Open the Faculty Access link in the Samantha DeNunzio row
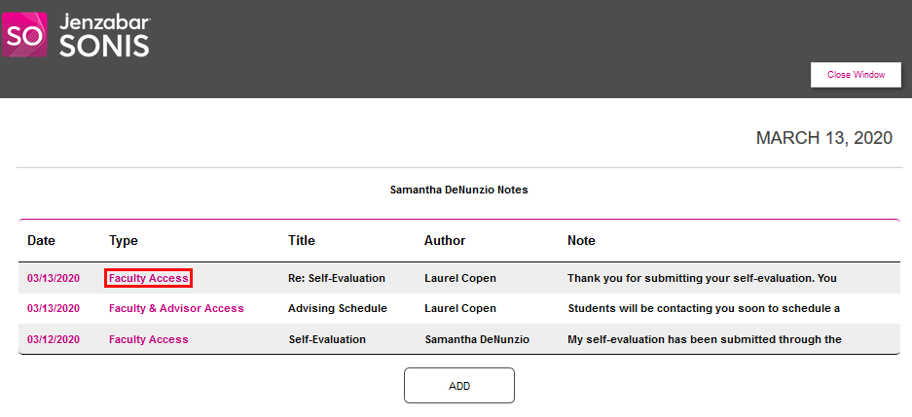This screenshot has width=912, height=417. click(149, 339)
